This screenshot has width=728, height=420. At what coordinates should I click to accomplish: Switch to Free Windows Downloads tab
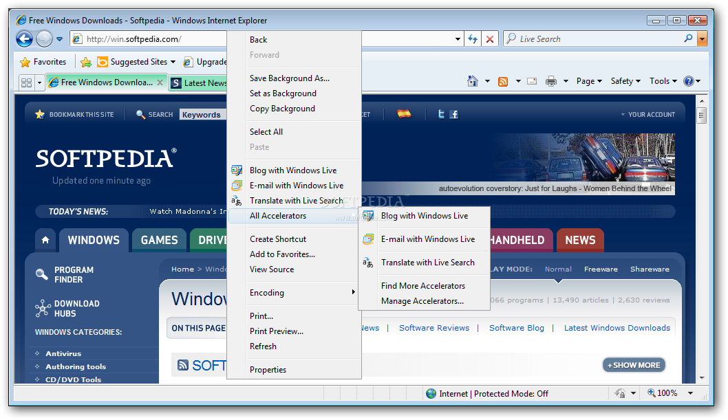(x=107, y=82)
